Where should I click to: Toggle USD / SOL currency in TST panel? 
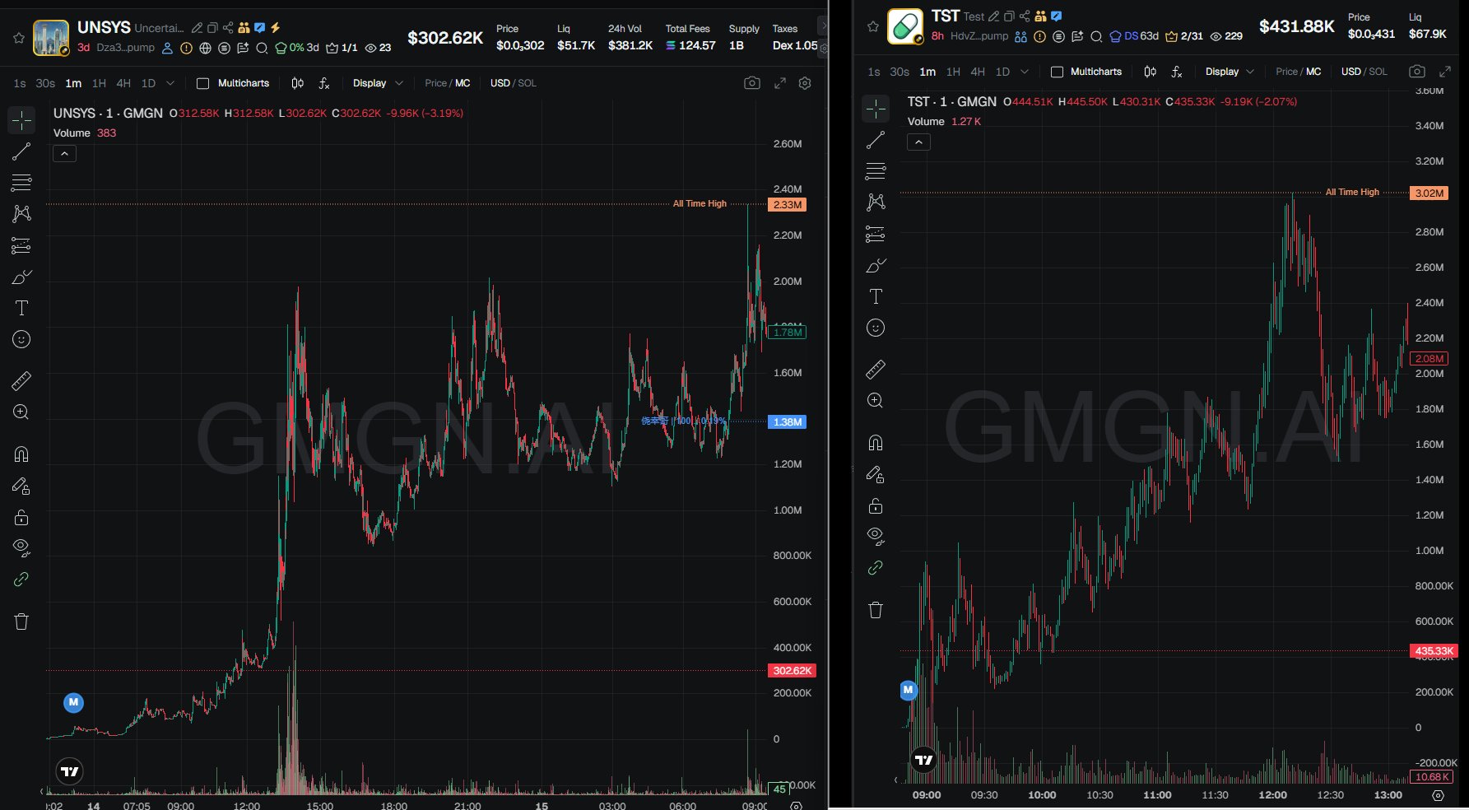click(x=1364, y=72)
